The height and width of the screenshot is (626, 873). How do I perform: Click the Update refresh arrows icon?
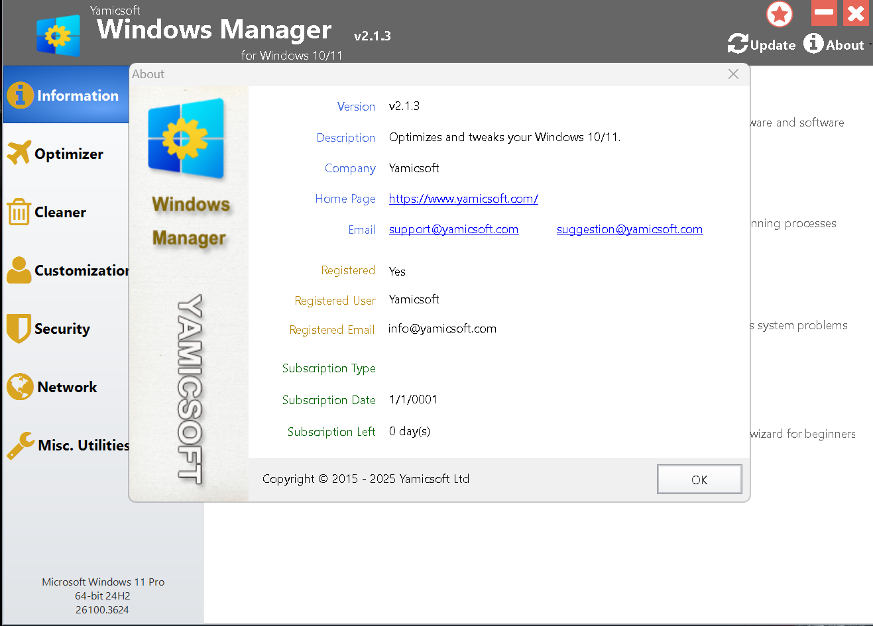pyautogui.click(x=738, y=44)
